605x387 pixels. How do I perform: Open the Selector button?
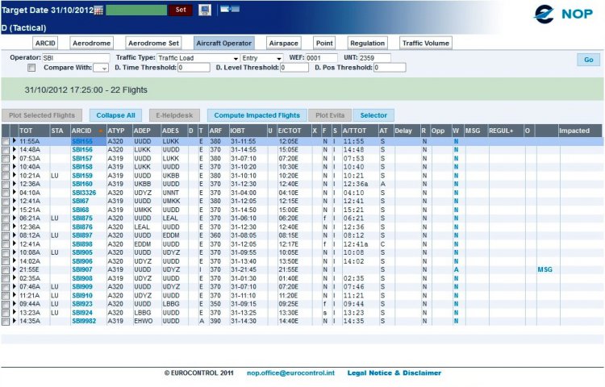tap(373, 115)
